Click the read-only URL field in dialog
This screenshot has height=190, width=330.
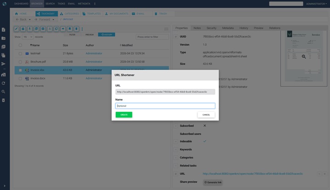(x=165, y=92)
